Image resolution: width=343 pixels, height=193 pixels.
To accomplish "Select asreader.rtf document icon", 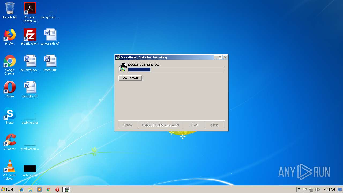I will click(30, 90).
